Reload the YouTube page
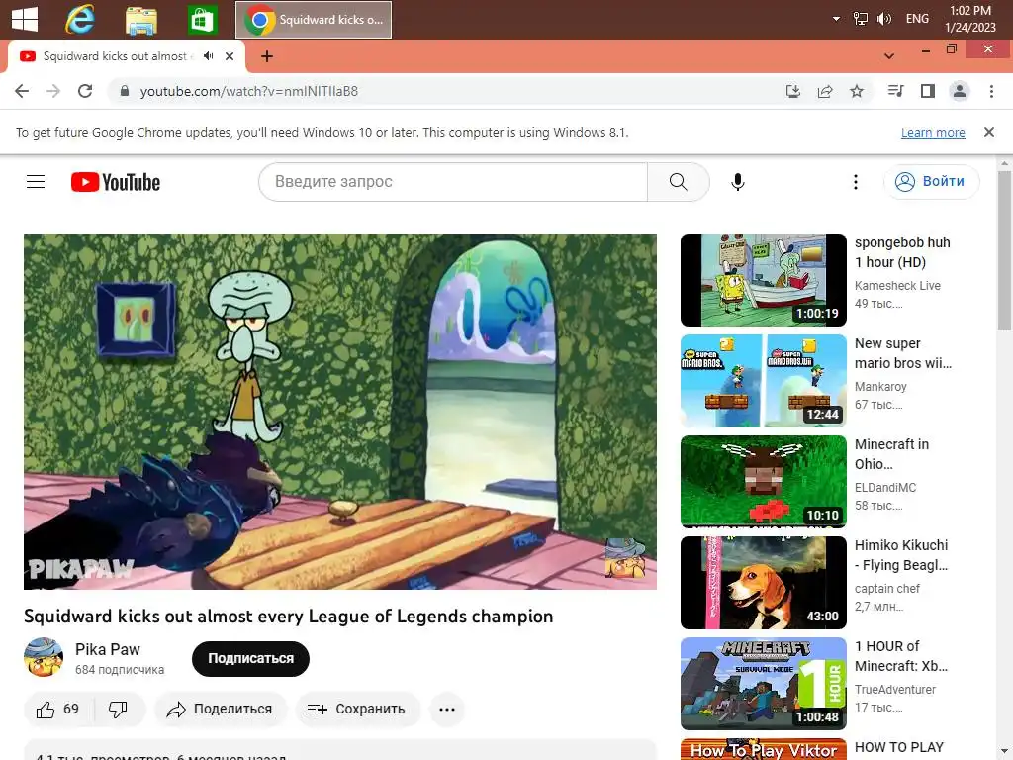The height and width of the screenshot is (760, 1013). coord(85,91)
